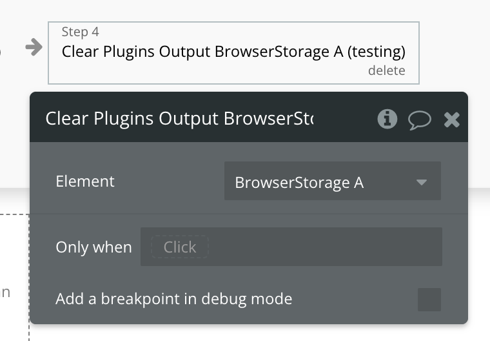490x341 pixels.
Task: Open the BrowserStorage A element dropdown
Action: point(333,181)
